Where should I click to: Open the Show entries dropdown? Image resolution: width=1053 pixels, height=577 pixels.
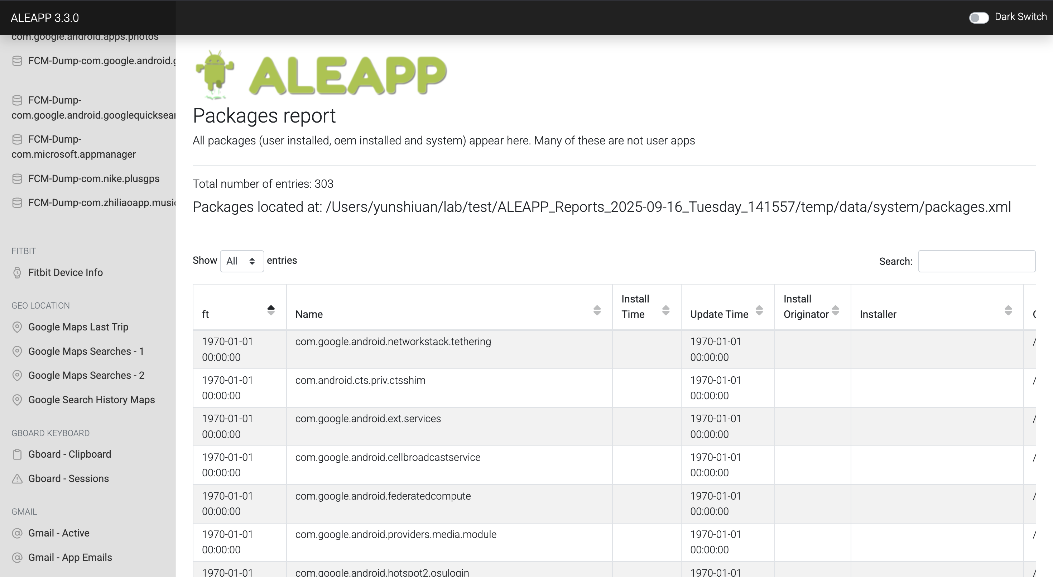coord(242,261)
